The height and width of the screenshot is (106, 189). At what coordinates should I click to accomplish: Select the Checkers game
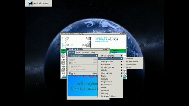[110, 90]
